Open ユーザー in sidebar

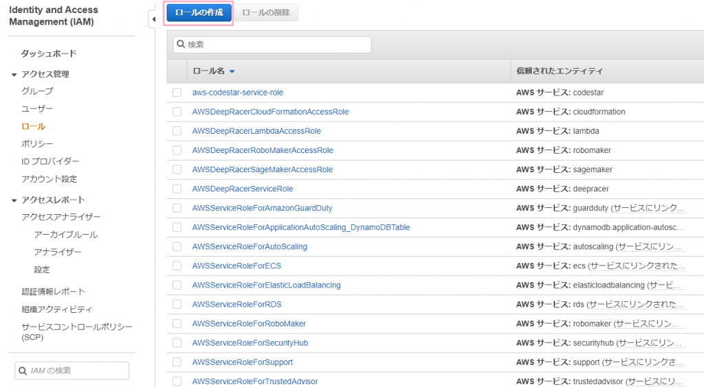click(37, 109)
